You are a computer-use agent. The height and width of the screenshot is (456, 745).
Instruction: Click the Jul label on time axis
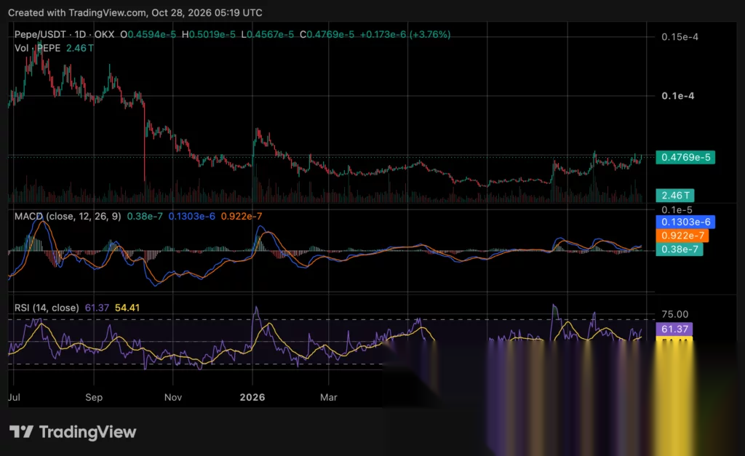click(x=15, y=397)
